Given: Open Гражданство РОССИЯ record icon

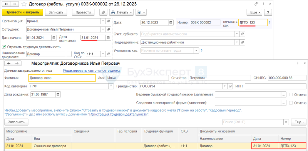Looking at the screenshot, I should pos(230,86).
